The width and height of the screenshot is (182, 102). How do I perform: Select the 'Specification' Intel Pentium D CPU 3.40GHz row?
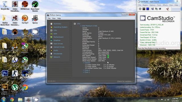(102, 38)
